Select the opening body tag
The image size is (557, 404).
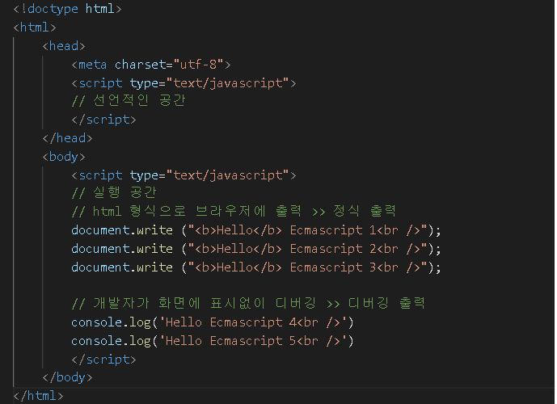[64, 157]
